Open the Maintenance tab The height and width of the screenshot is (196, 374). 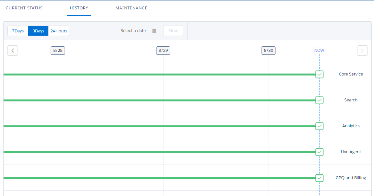click(131, 8)
